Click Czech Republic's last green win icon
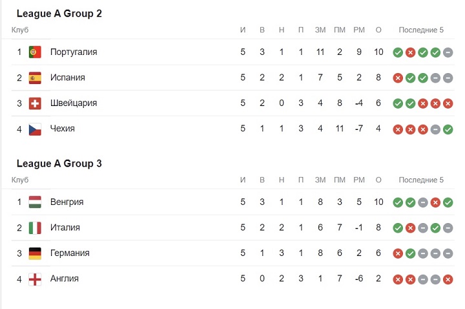 click(x=448, y=129)
